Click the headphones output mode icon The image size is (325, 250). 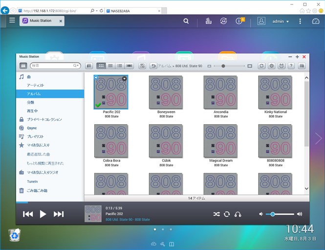pos(238,214)
